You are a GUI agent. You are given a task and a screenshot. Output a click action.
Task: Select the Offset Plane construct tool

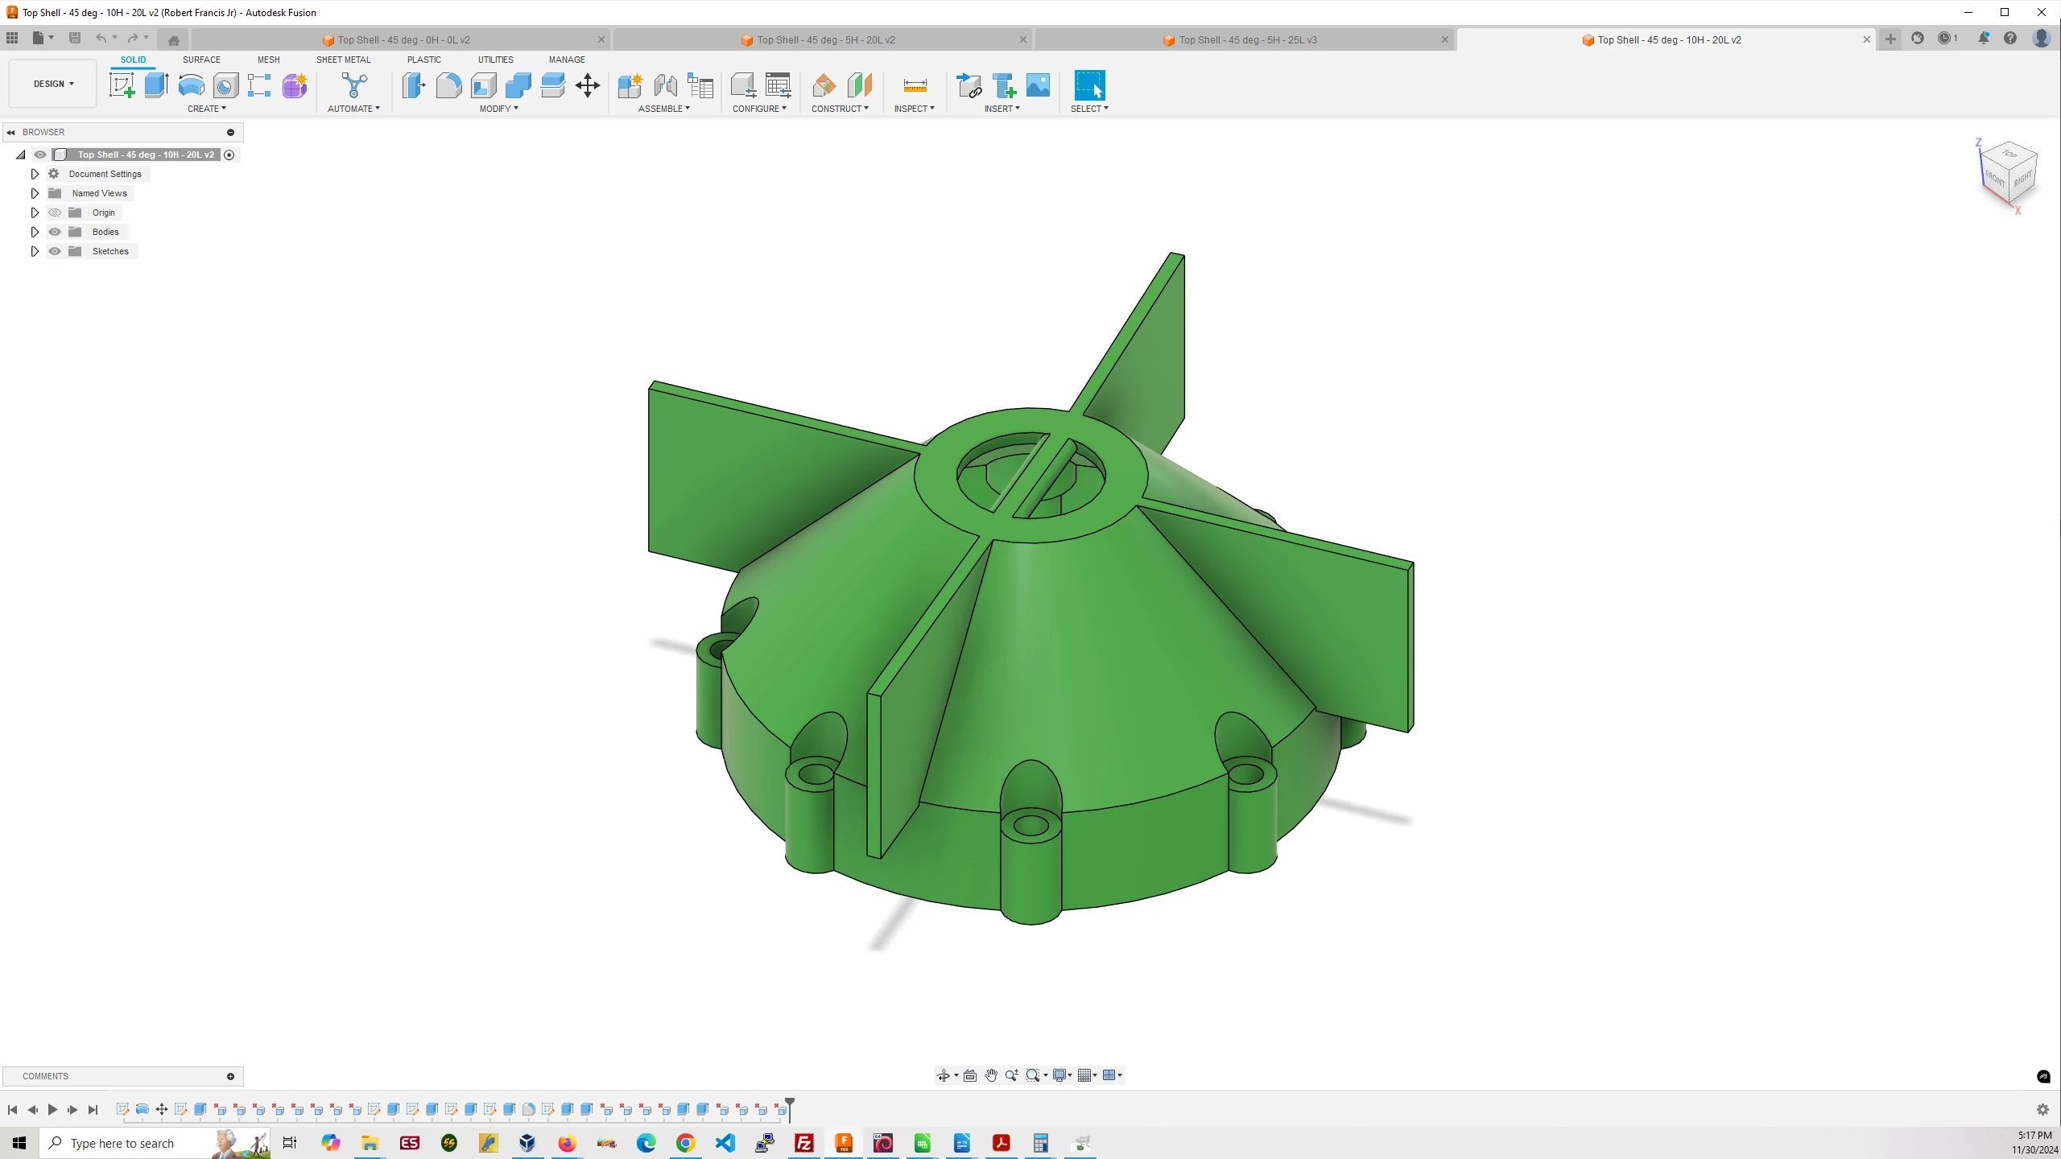click(x=824, y=85)
